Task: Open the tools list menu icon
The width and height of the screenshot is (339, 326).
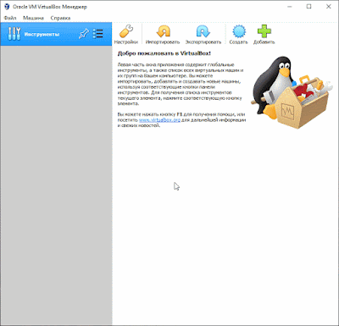Action: [x=98, y=34]
